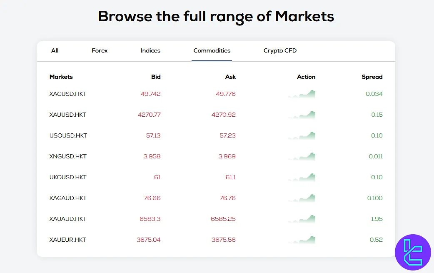Click the XAUEUR.HKT sparkline chart
Screen dimensions: 434x273
pos(301,240)
